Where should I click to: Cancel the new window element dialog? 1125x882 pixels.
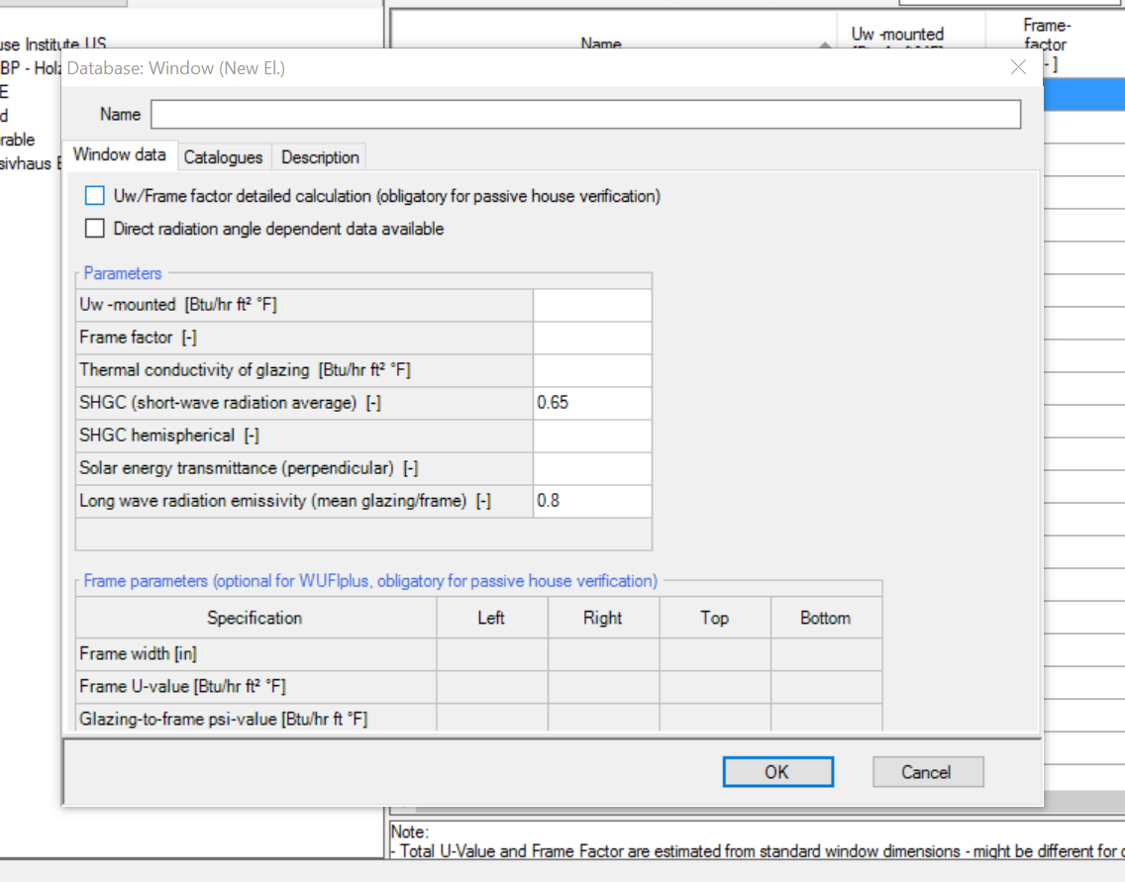[927, 771]
